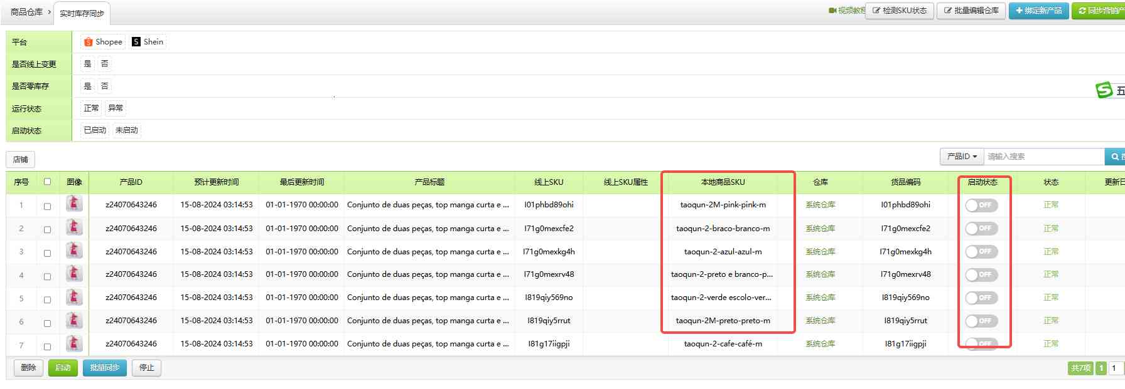1125x389 pixels.
Task: Enable the OFF switch in row 4
Action: click(x=981, y=274)
